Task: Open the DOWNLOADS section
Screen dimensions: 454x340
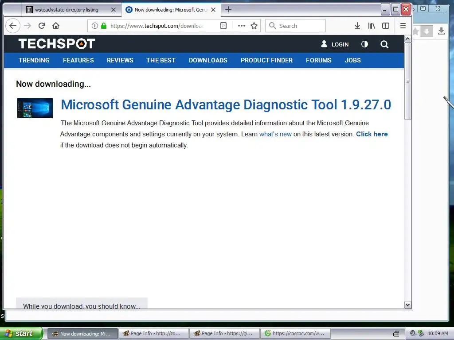Action: tap(208, 60)
